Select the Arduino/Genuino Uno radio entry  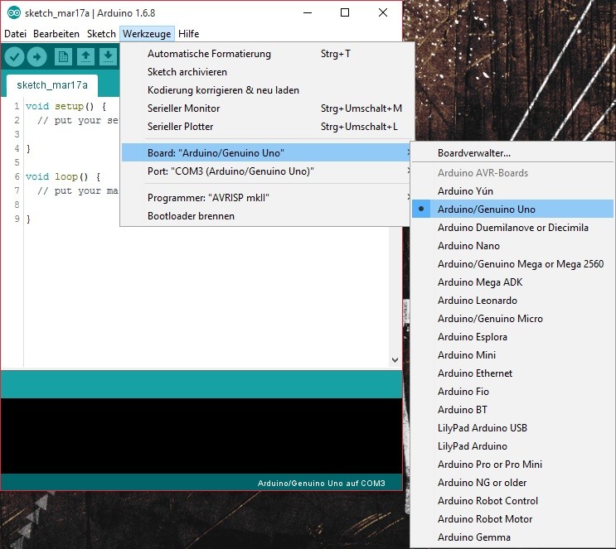[512, 209]
